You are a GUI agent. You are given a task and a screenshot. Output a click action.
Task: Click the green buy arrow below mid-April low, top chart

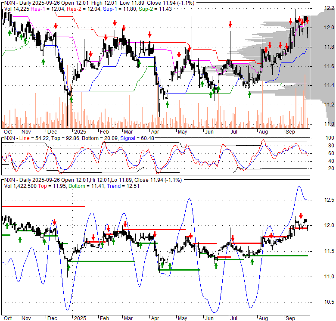pyautogui.click(x=167, y=105)
